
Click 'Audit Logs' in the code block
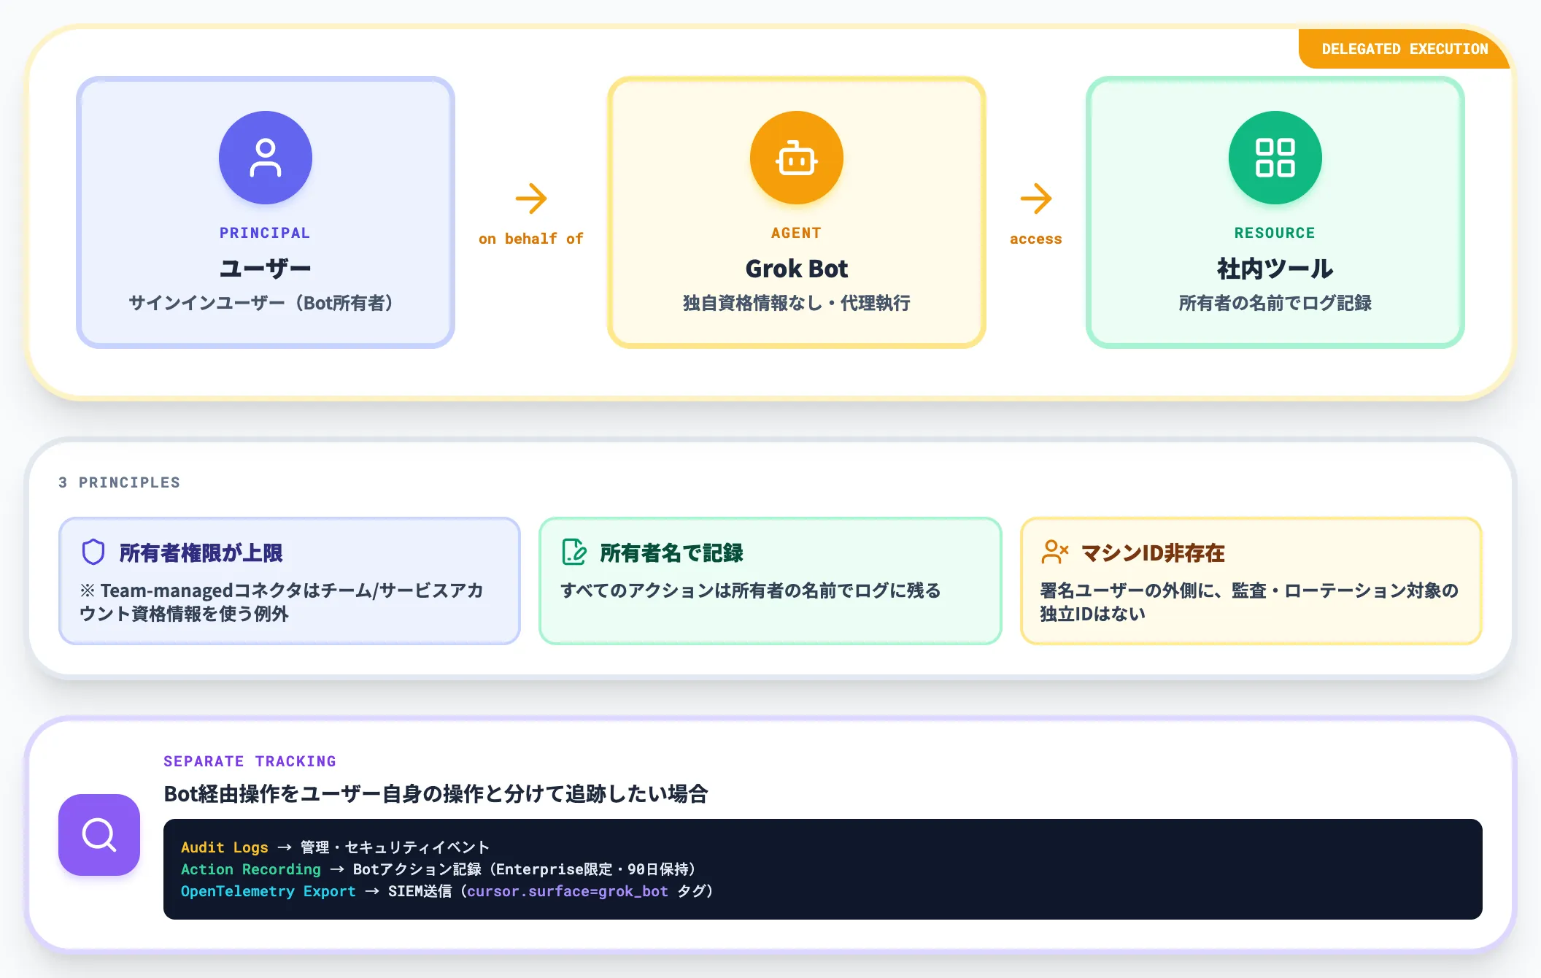[225, 847]
